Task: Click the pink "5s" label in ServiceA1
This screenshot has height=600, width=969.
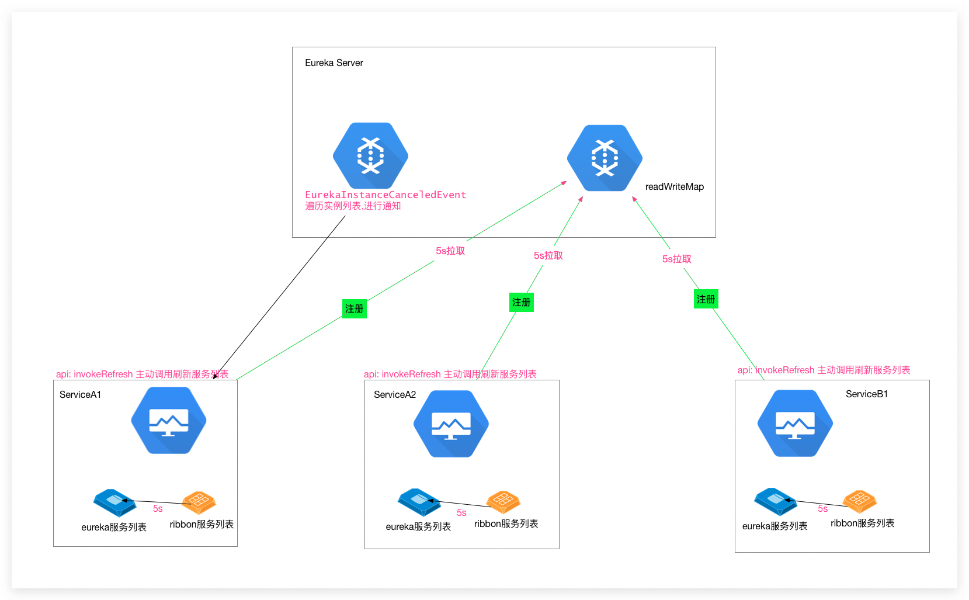Action: 158,508
